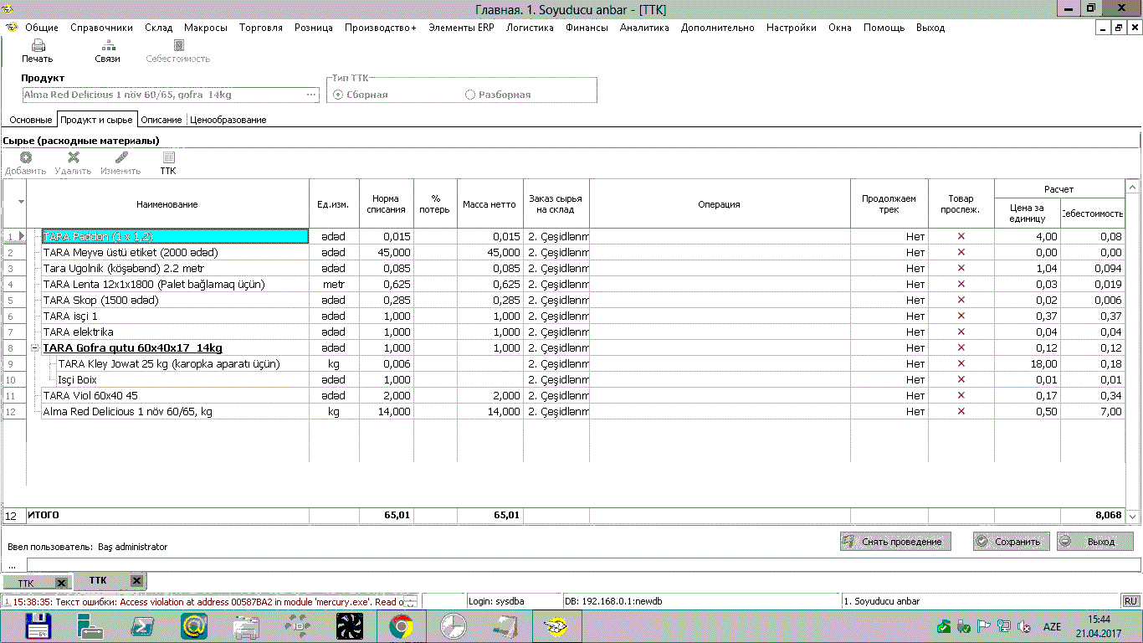Click the Печать printer icon
This screenshot has height=643, width=1143.
pyautogui.click(x=38, y=45)
